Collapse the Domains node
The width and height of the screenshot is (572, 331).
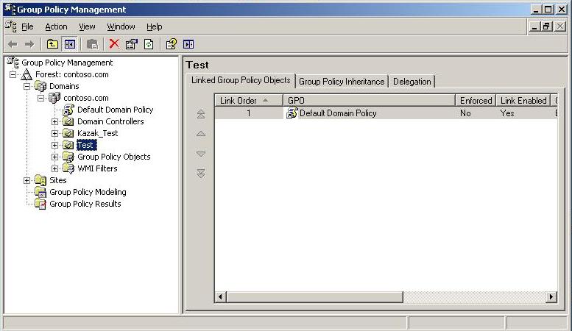pos(27,86)
